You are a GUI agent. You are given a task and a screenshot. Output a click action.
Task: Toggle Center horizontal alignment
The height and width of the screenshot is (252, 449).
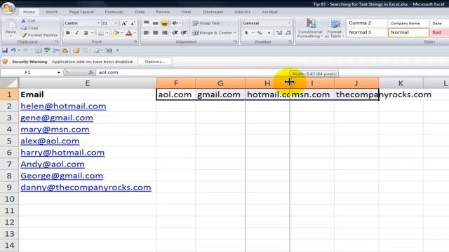[156, 33]
